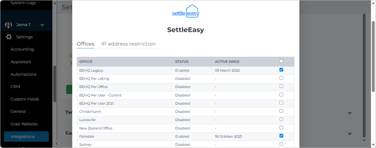Click Jema T's profile avatar

[9, 25]
